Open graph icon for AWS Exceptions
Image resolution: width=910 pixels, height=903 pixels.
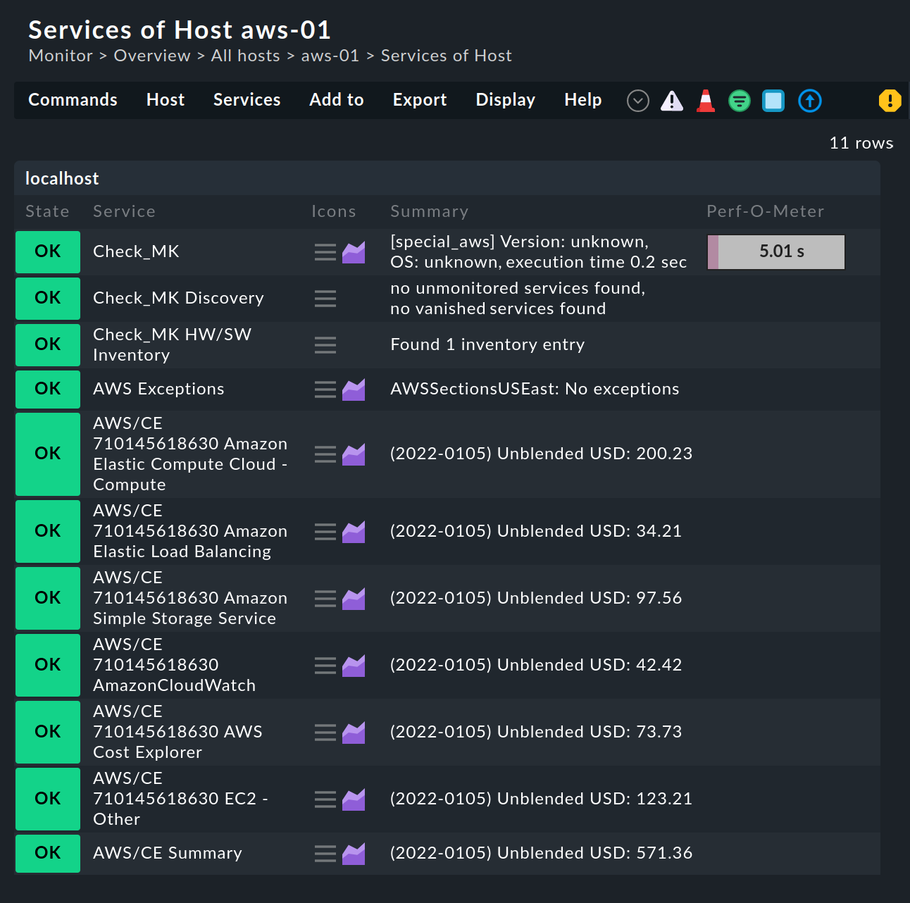(354, 390)
